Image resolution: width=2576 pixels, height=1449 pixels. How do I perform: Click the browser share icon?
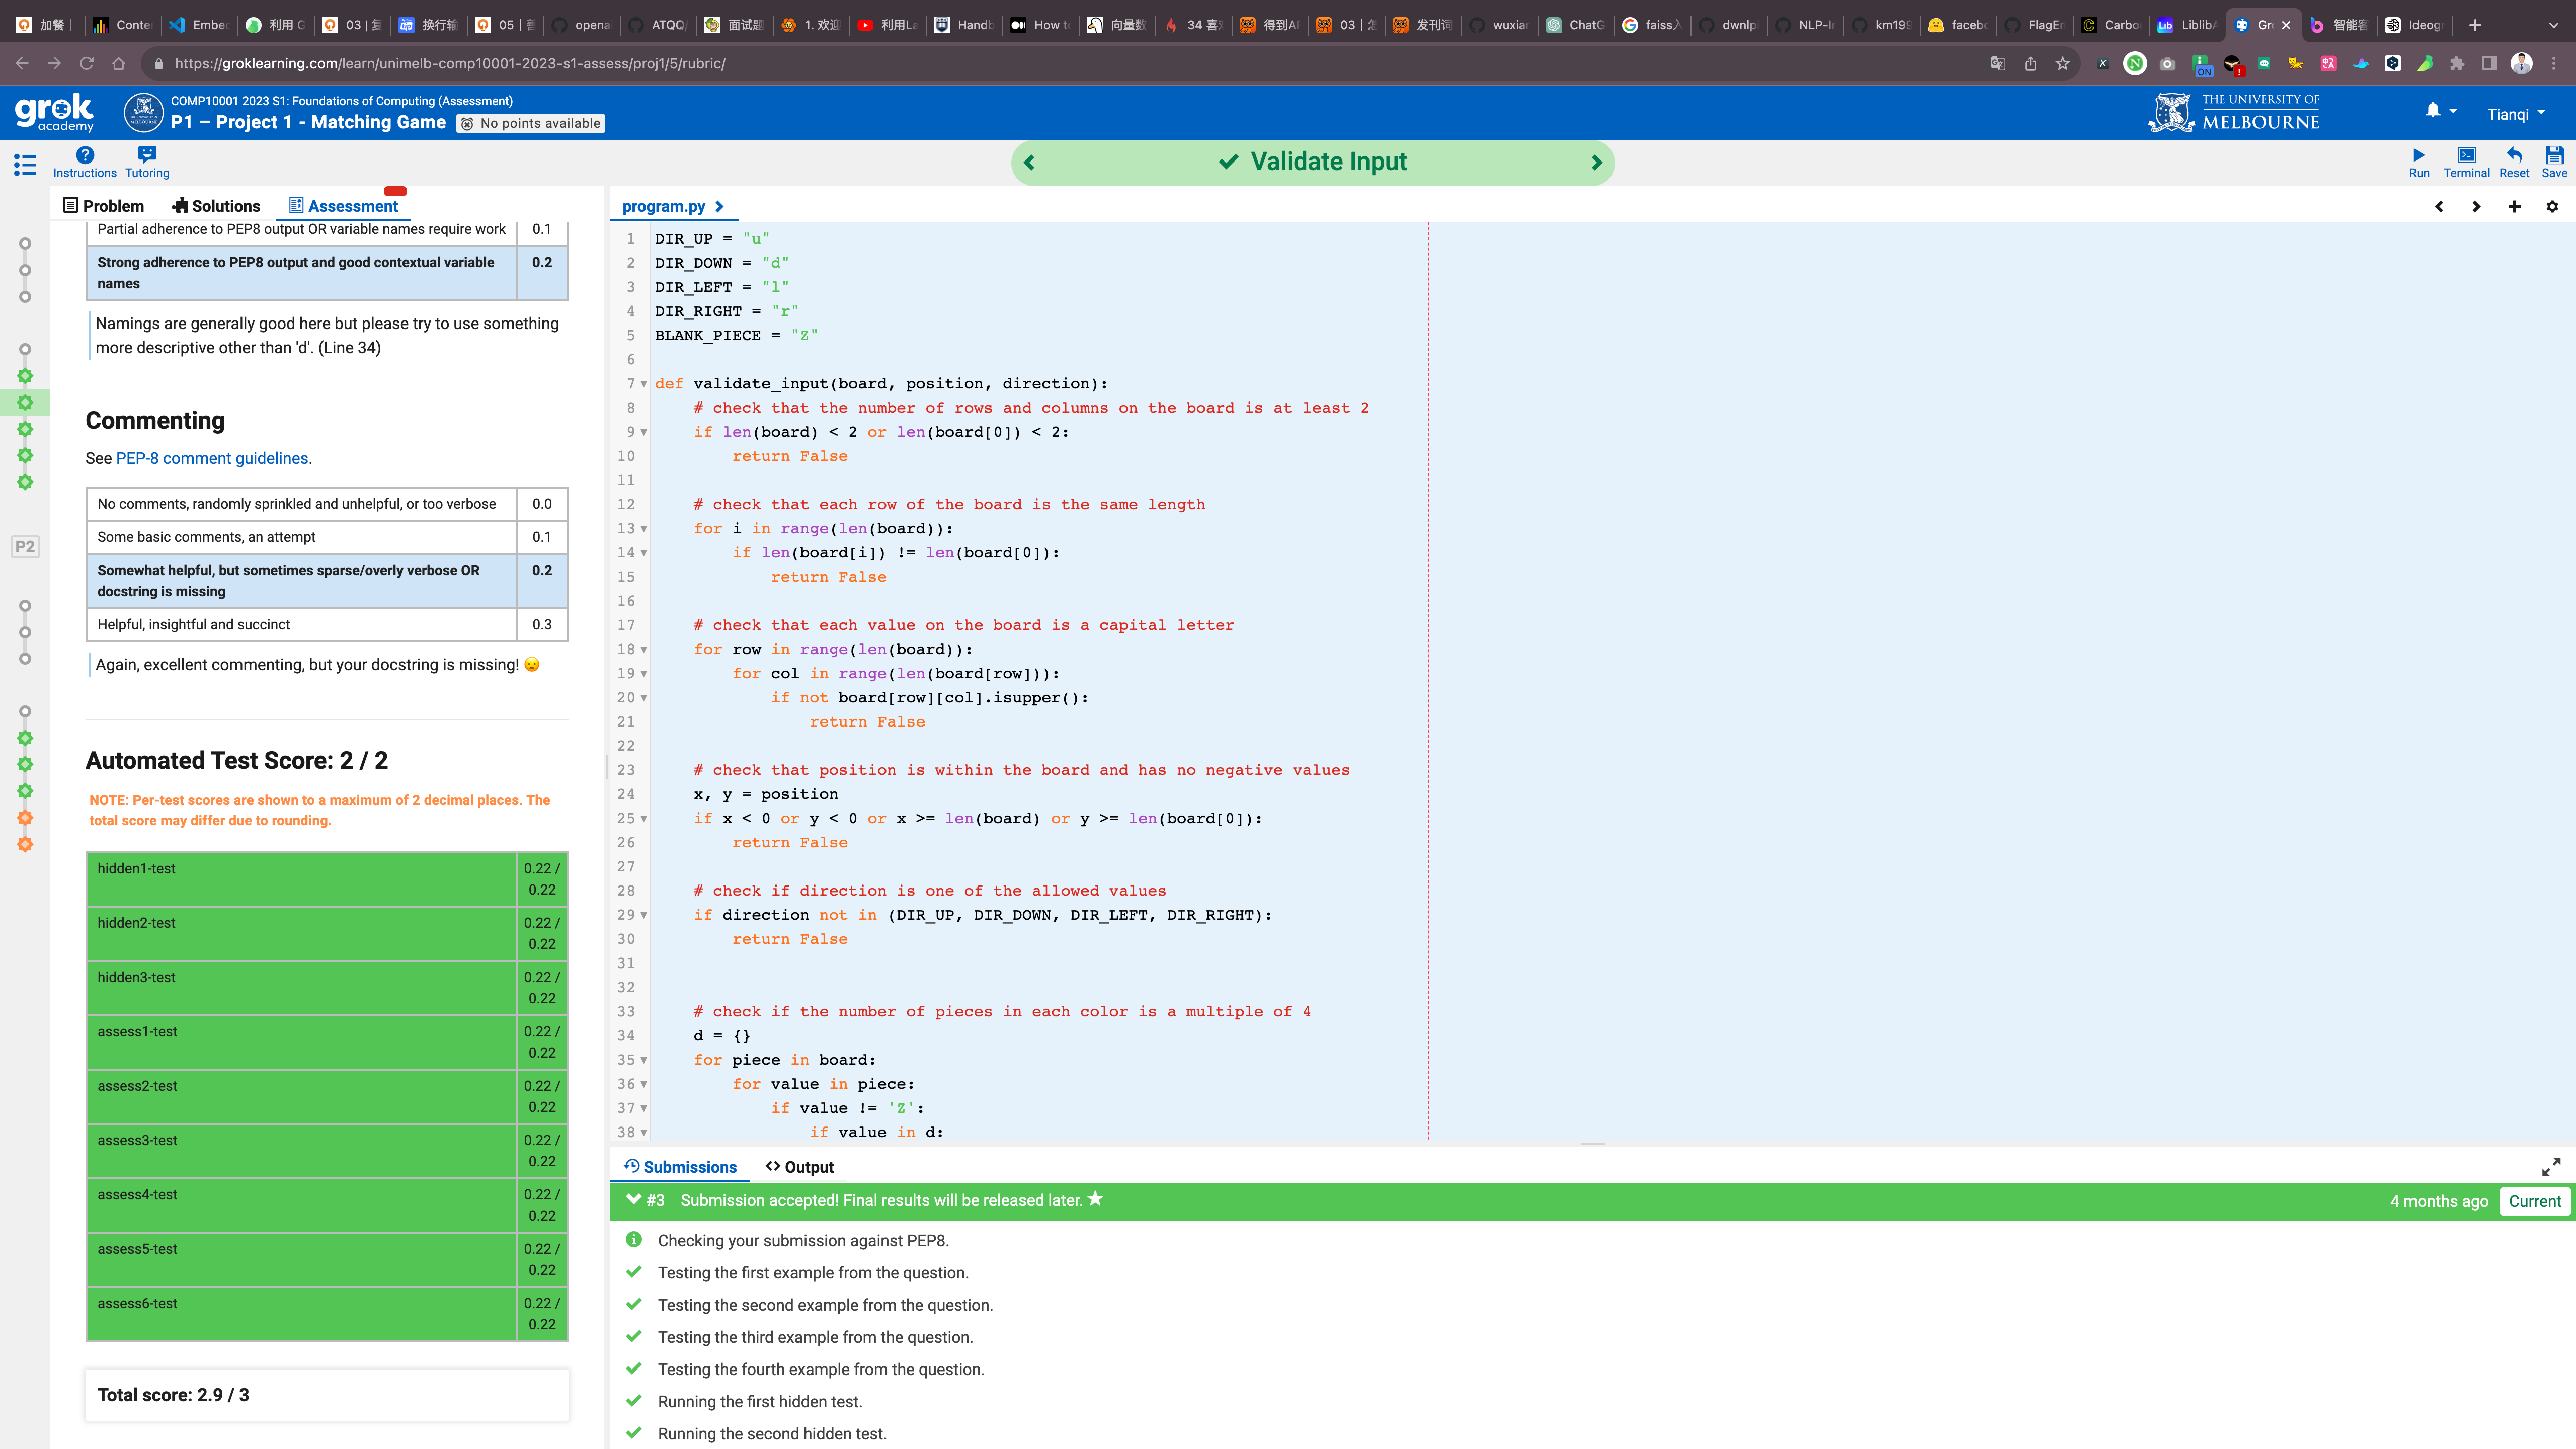[x=2030, y=64]
